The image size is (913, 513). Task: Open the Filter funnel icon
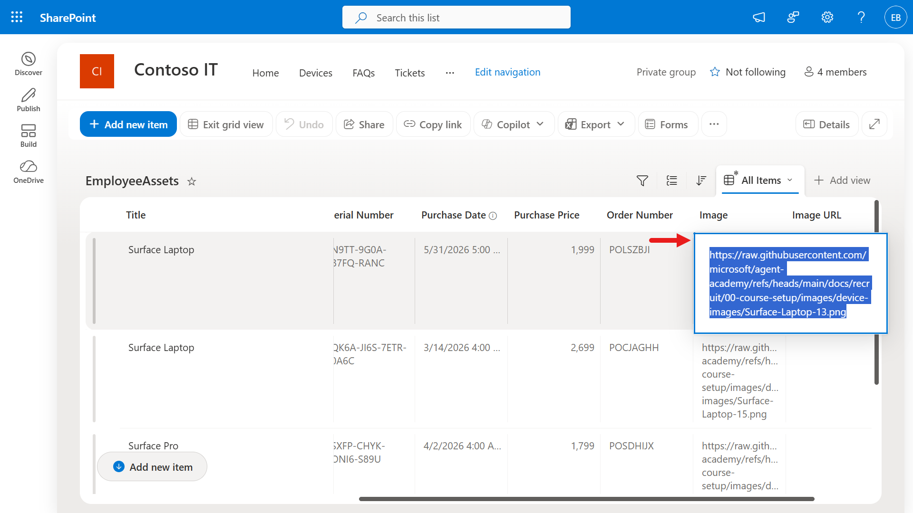pos(642,180)
